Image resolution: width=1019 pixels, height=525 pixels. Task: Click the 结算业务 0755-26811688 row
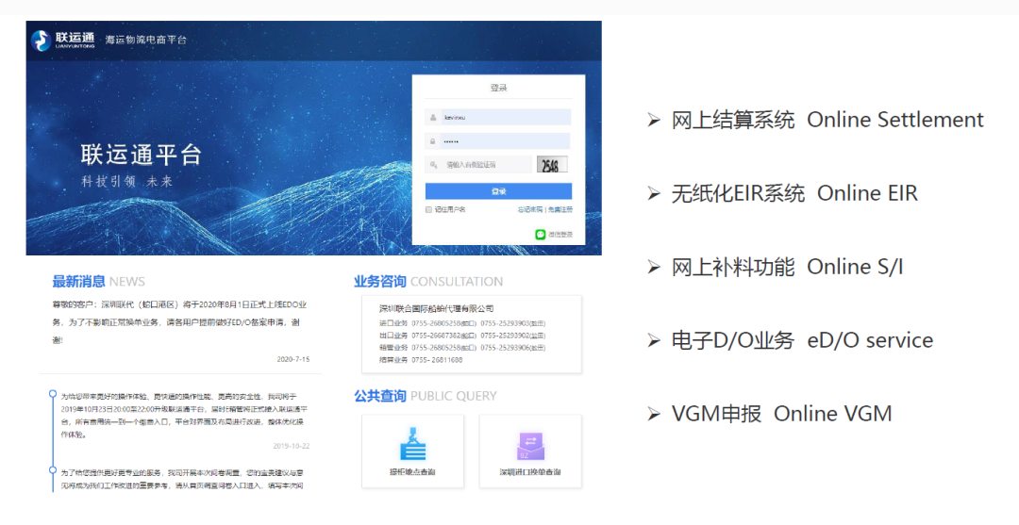421,359
